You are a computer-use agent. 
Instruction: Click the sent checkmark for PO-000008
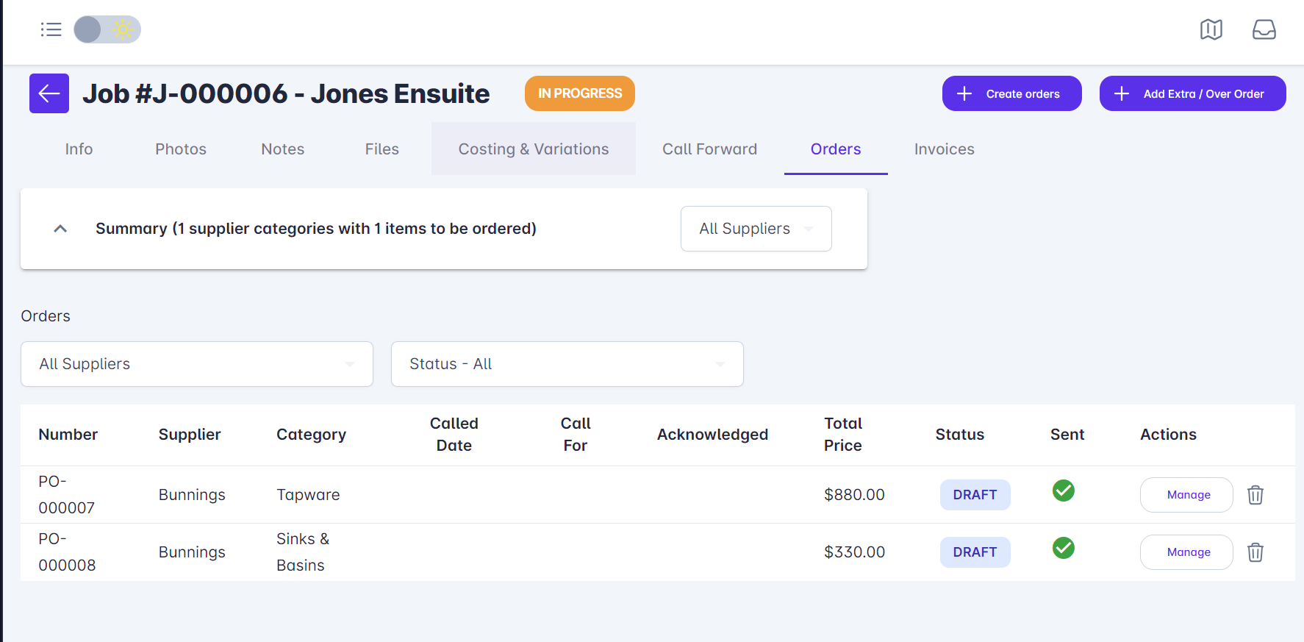1063,548
